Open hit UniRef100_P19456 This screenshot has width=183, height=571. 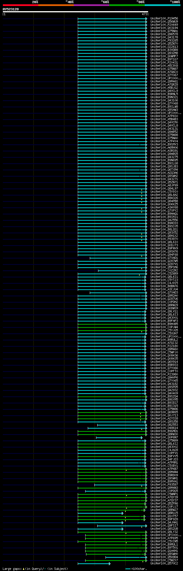tap(164, 18)
